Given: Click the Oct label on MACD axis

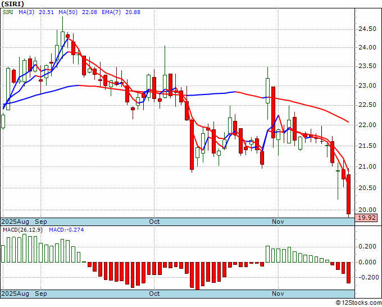Looking at the screenshot, I should (154, 294).
